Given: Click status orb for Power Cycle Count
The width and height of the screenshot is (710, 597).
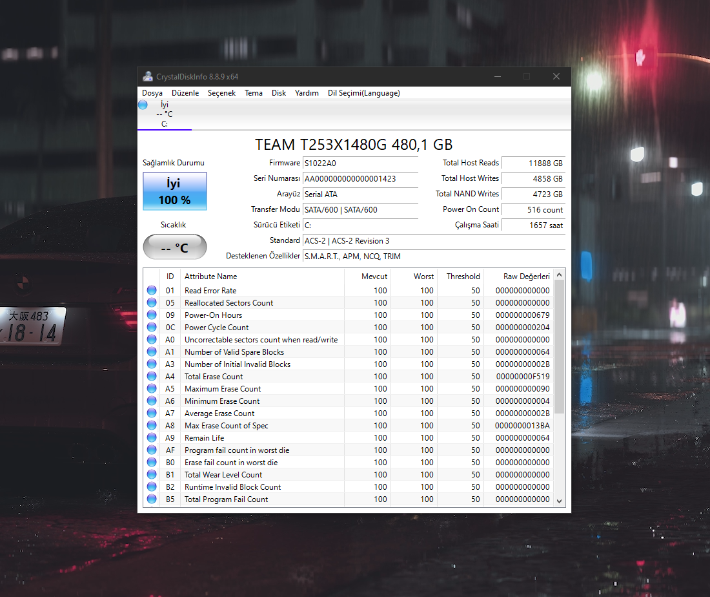Looking at the screenshot, I should point(152,327).
